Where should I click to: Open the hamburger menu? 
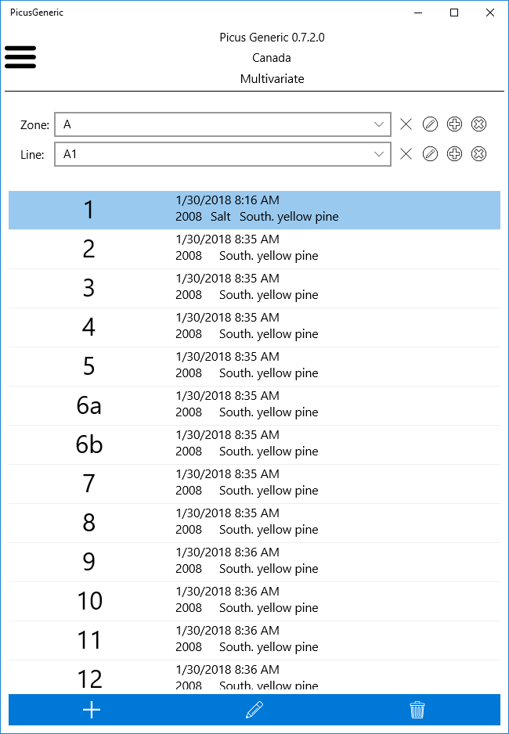(x=20, y=56)
